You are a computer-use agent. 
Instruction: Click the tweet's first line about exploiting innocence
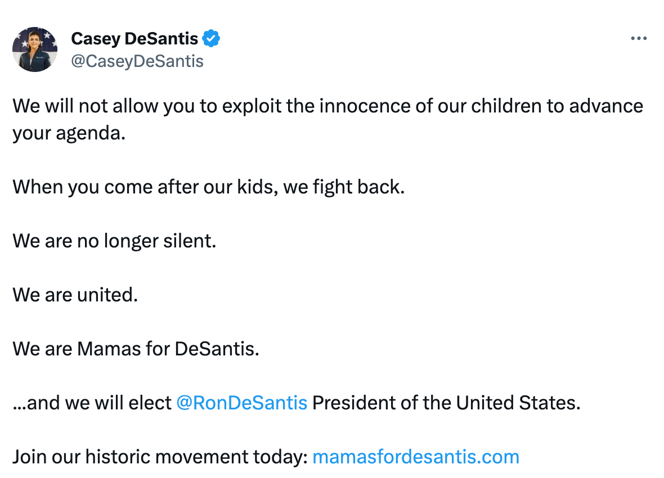click(x=326, y=106)
